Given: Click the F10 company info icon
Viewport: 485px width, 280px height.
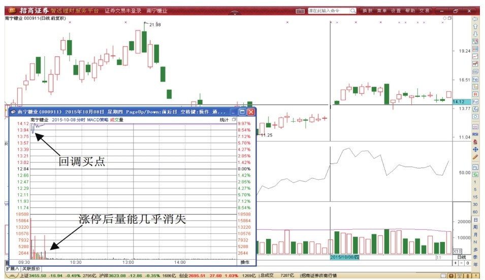Looking at the screenshot, I should (x=475, y=79).
